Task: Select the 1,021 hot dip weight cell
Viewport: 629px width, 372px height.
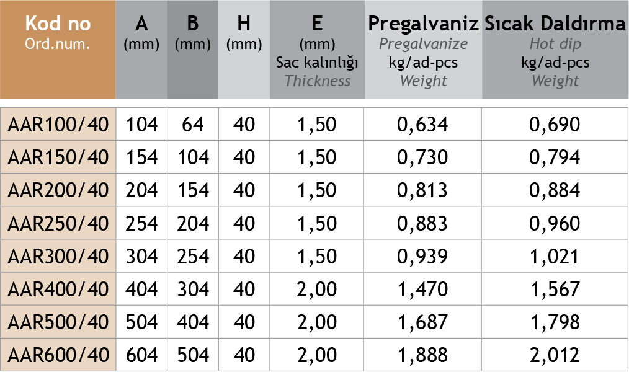Action: point(555,256)
